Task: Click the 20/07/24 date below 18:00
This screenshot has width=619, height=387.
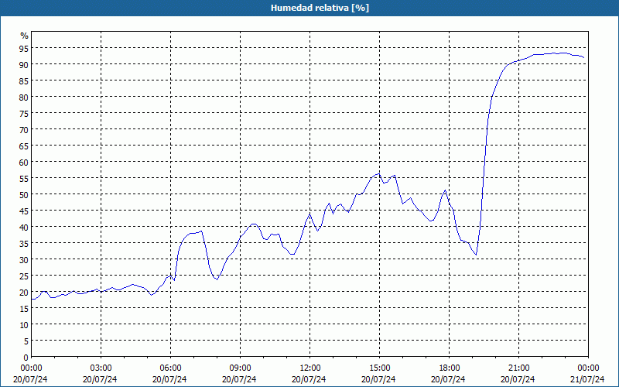Action: coord(449,379)
